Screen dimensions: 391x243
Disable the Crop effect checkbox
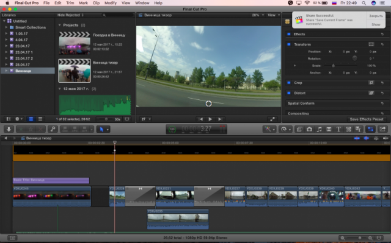point(289,83)
